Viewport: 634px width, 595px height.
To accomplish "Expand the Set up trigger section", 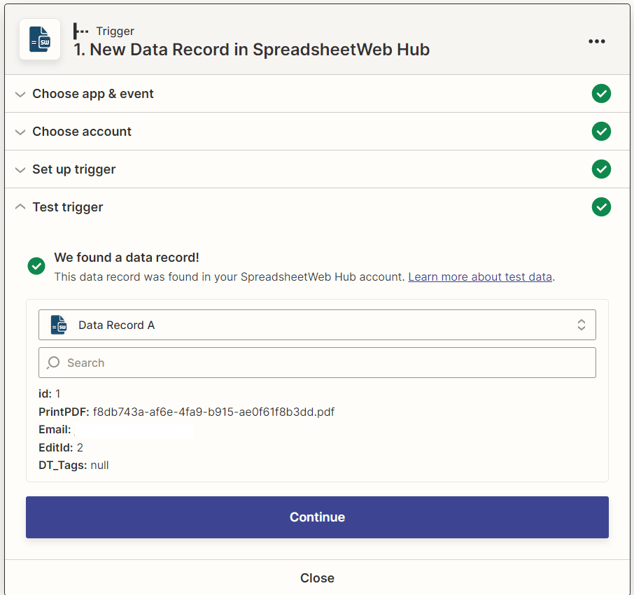I will [73, 169].
